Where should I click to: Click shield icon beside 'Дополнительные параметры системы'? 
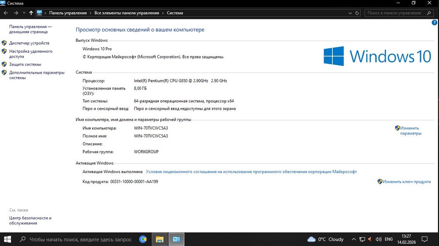(4, 72)
